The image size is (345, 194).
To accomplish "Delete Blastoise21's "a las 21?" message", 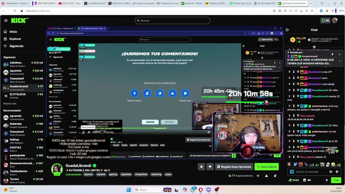I will pyautogui.click(x=289, y=72).
